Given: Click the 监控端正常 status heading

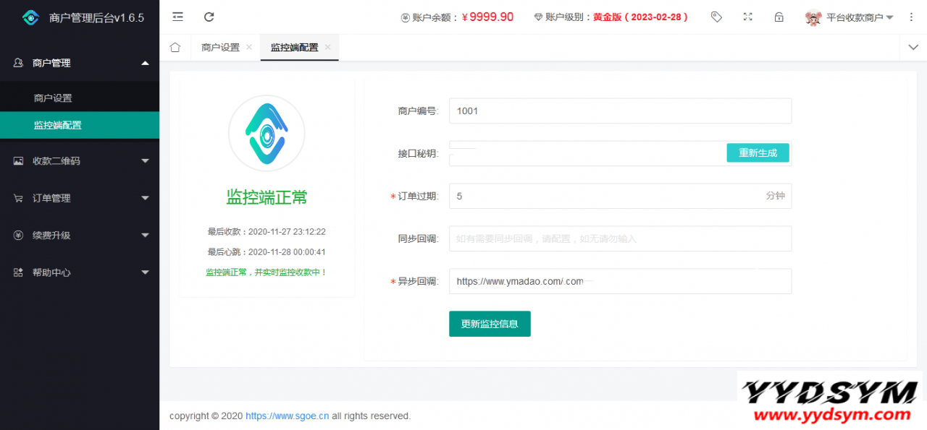Looking at the screenshot, I should pos(267,197).
